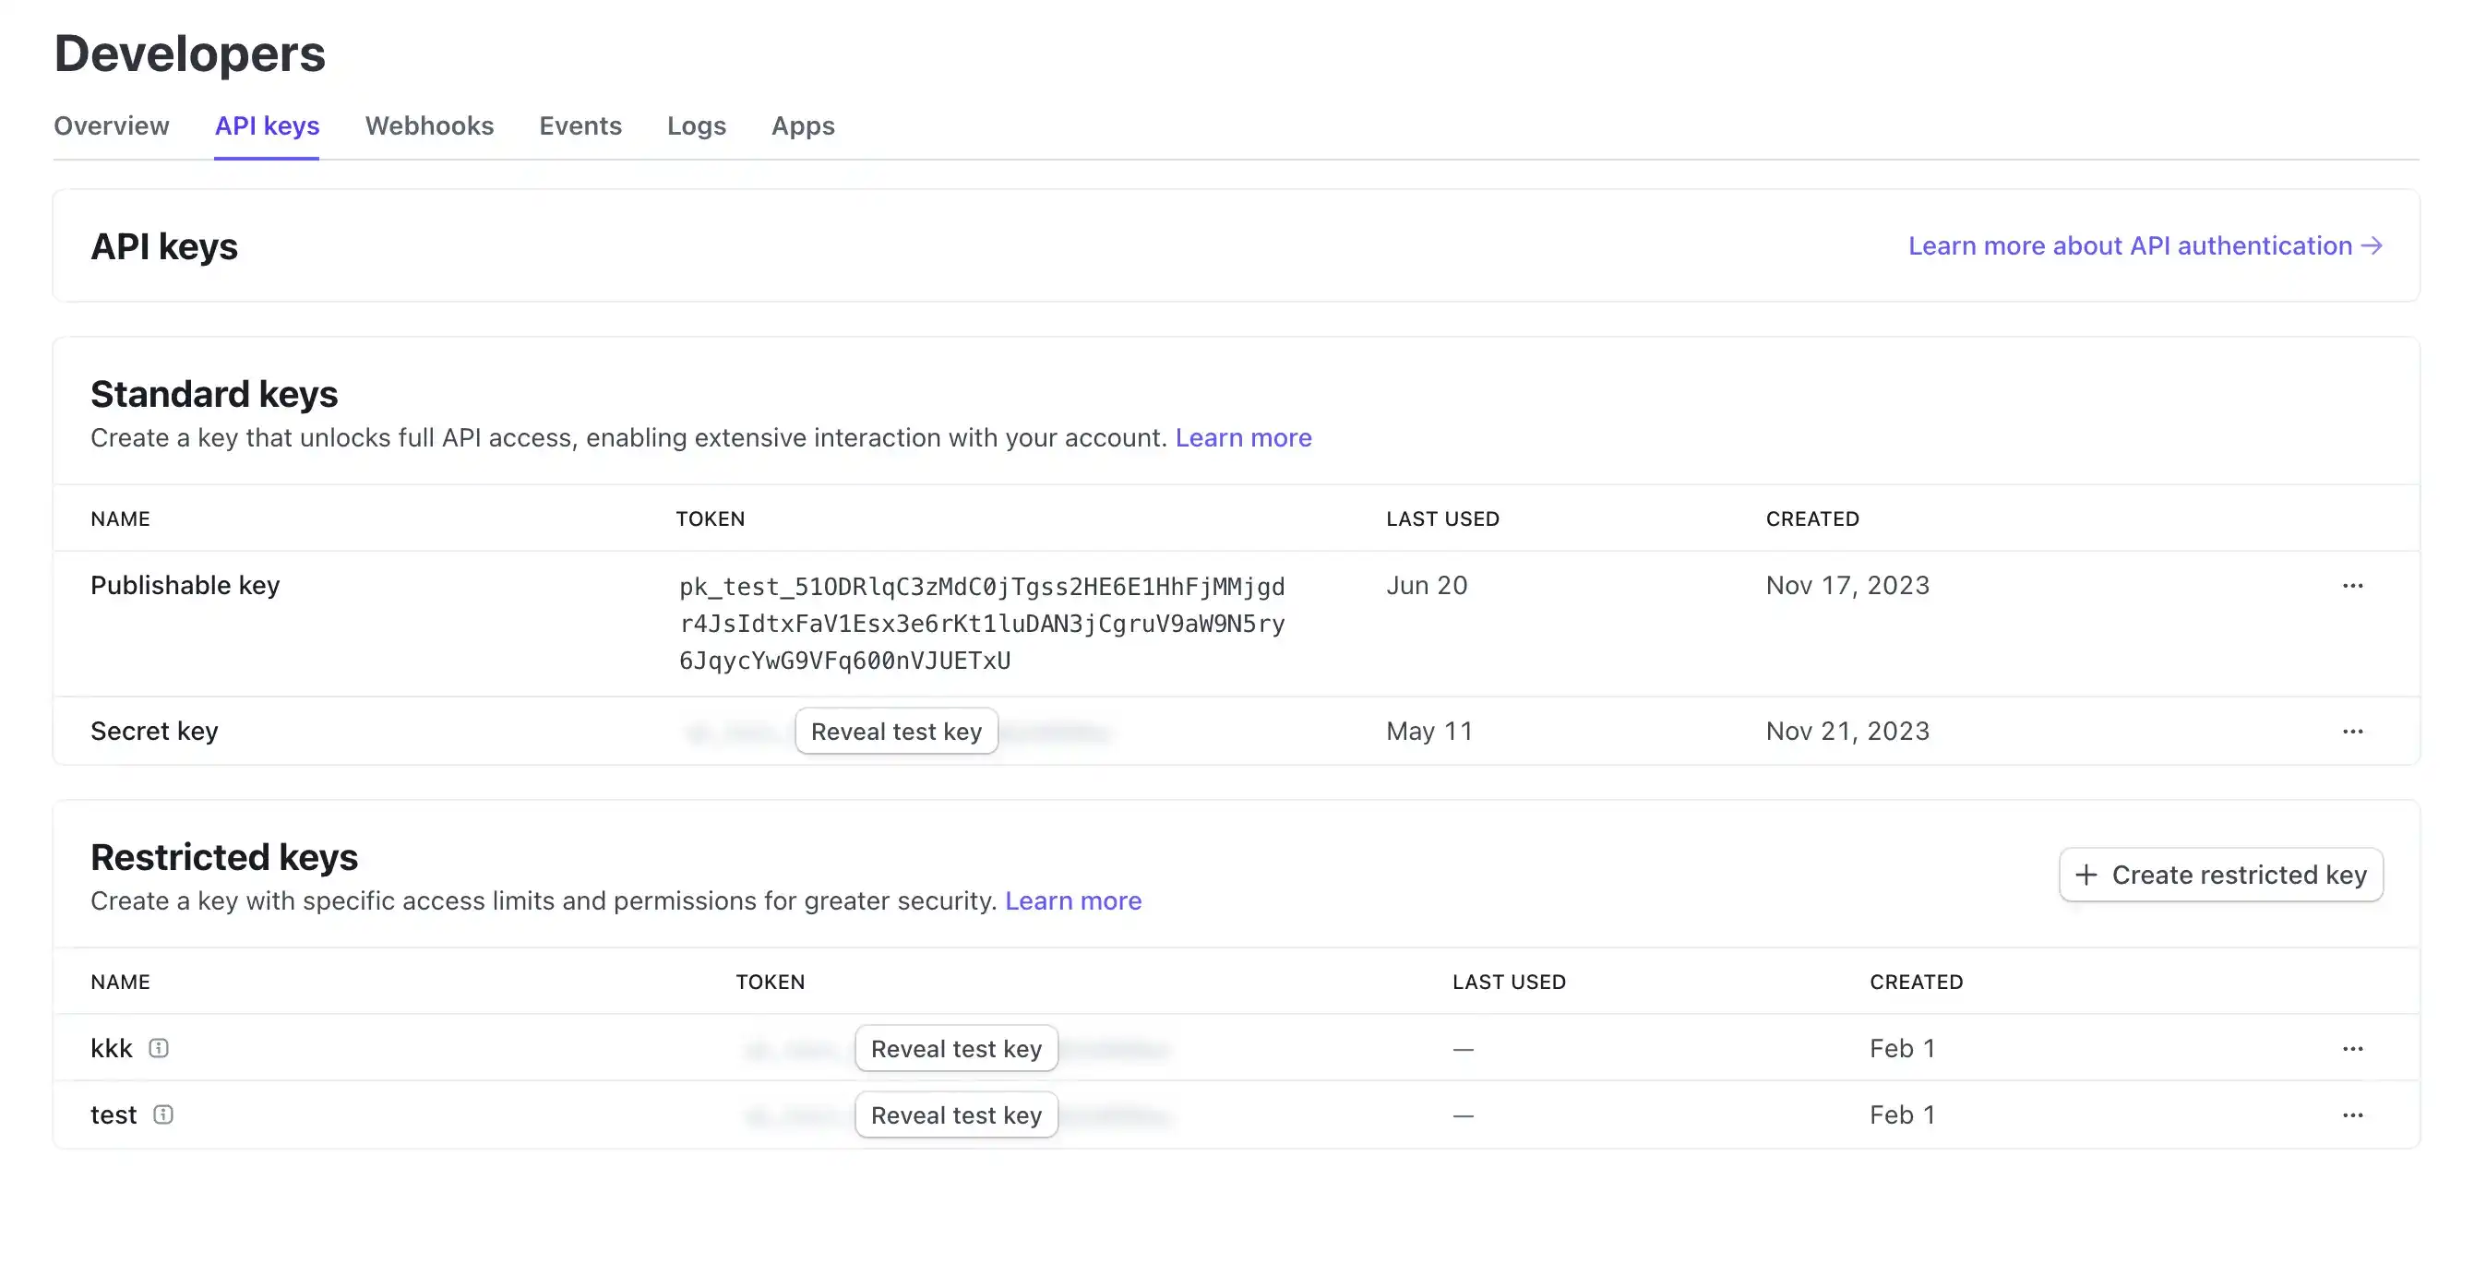Image resolution: width=2486 pixels, height=1275 pixels.
Task: Open the kkk key's three-dot menu
Action: pos(2352,1048)
